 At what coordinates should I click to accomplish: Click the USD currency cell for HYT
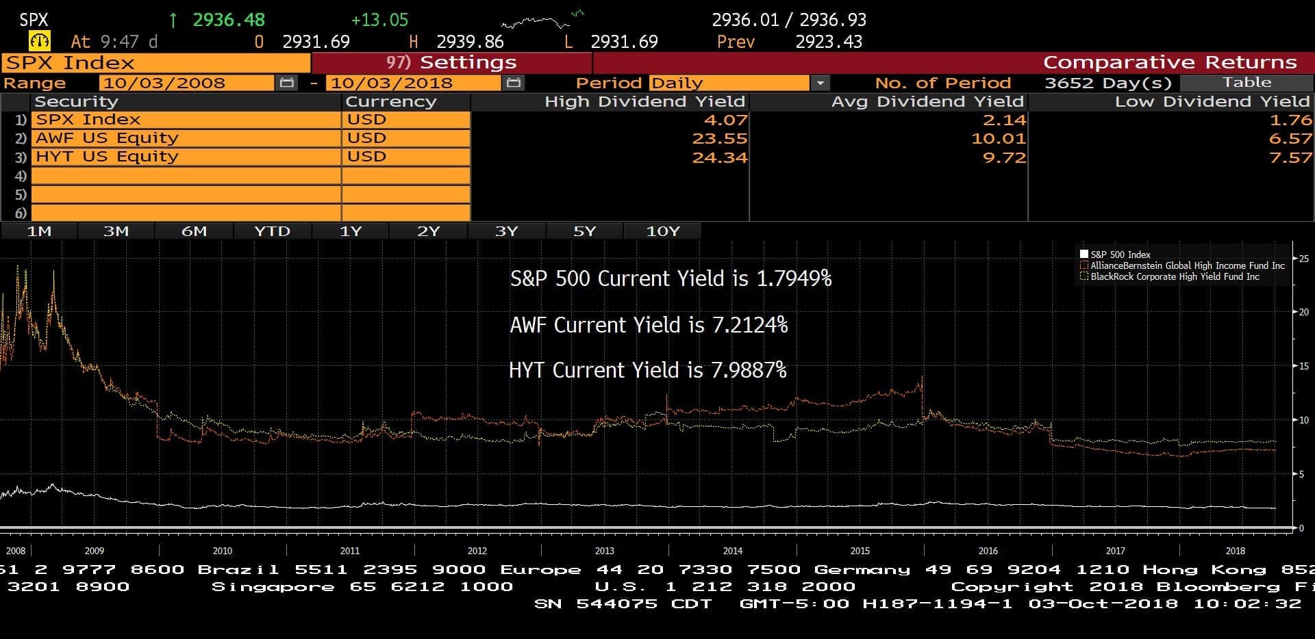406,157
